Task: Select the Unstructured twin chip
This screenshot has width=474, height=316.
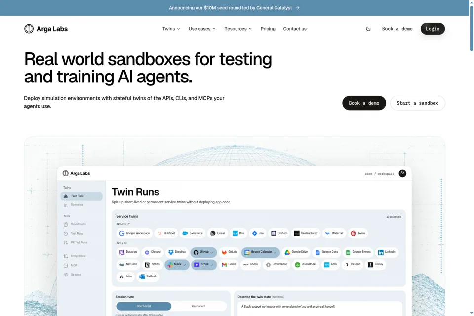Action: pyautogui.click(x=306, y=233)
